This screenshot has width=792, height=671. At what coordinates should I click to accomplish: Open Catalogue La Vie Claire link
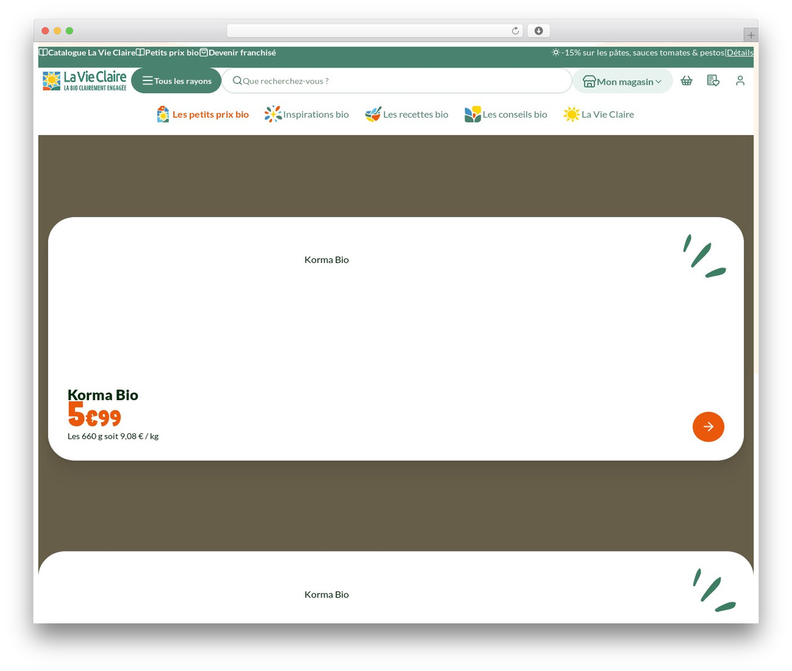click(x=87, y=53)
